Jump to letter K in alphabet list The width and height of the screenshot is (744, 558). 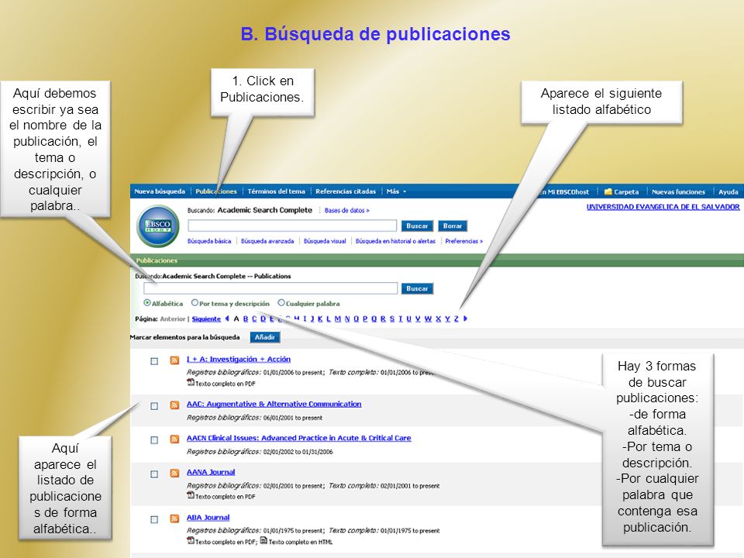point(320,319)
